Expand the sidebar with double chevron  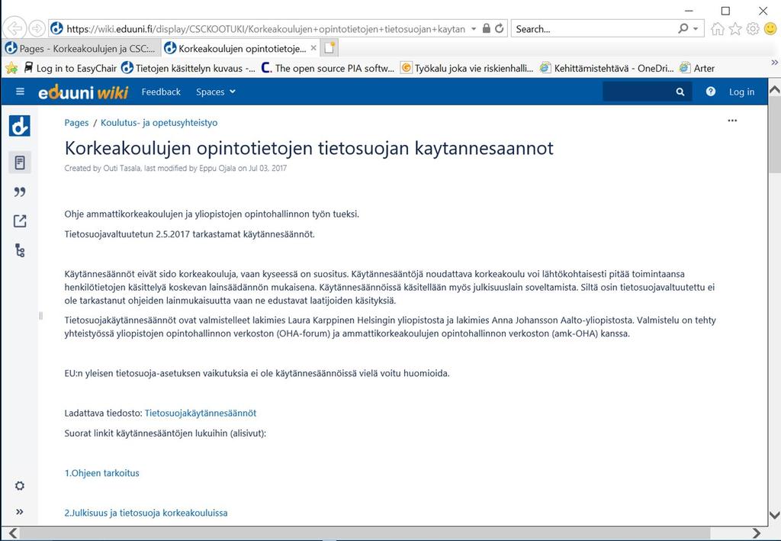pyautogui.click(x=20, y=511)
